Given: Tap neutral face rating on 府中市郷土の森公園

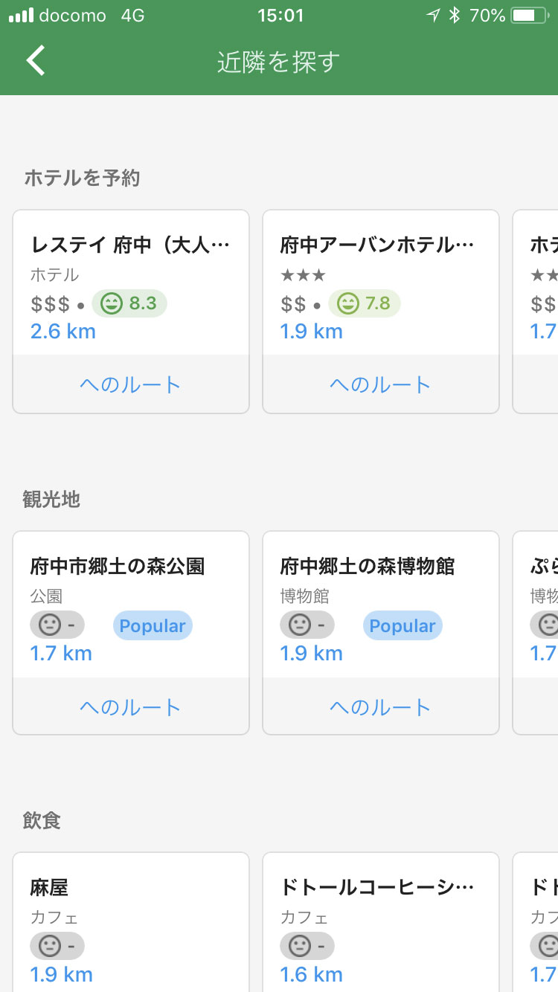Looking at the screenshot, I should click(x=57, y=625).
